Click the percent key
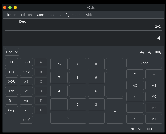 [x=59, y=64]
